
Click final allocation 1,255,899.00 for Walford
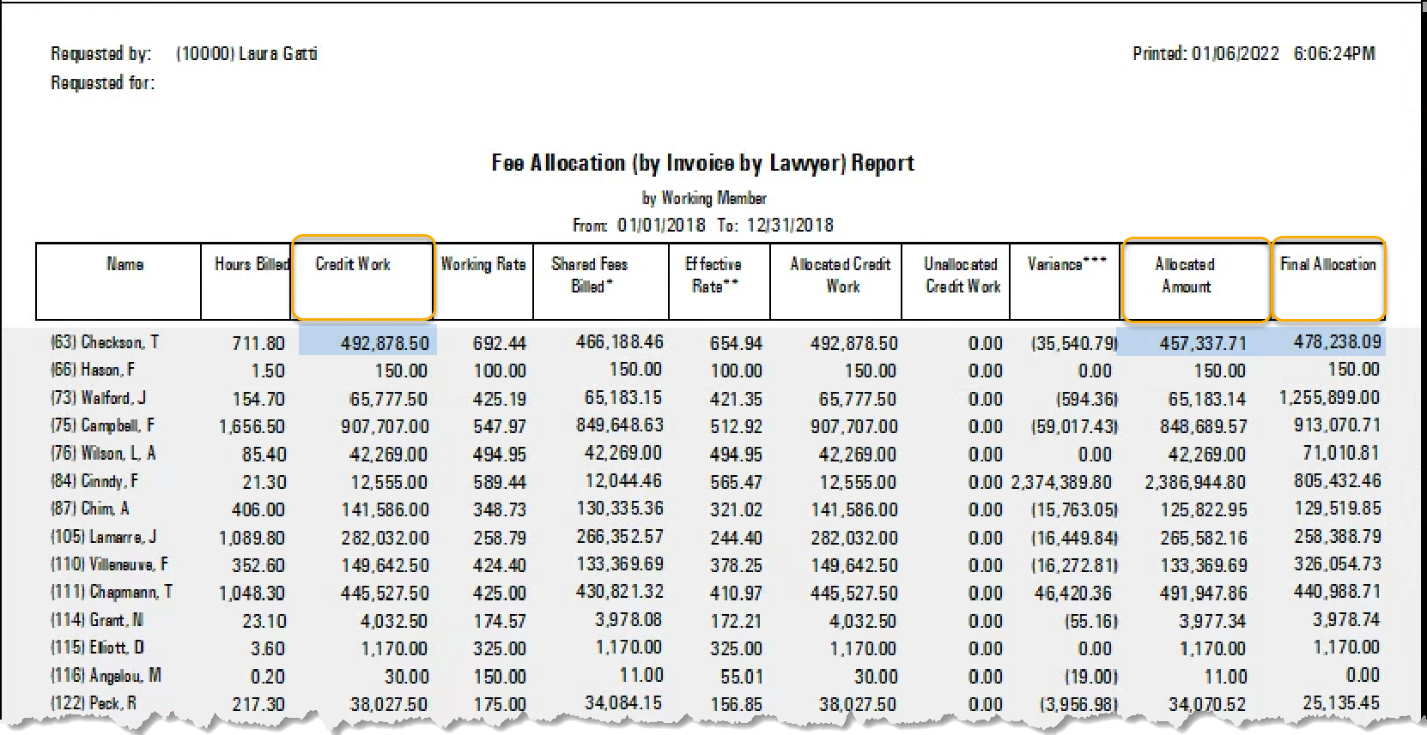pos(1329,397)
